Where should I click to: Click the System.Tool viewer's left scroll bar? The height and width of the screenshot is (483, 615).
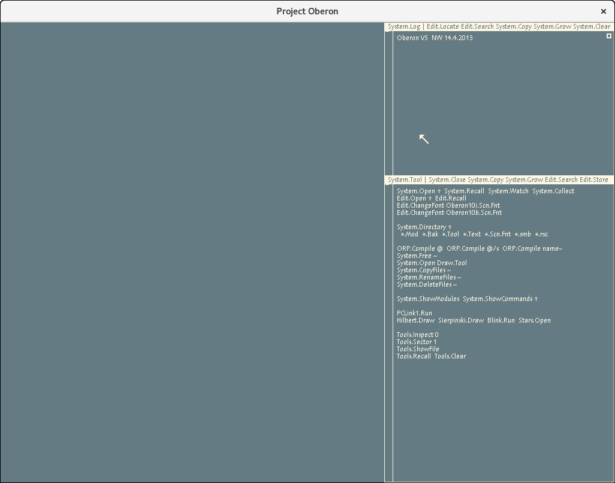pyautogui.click(x=388, y=329)
